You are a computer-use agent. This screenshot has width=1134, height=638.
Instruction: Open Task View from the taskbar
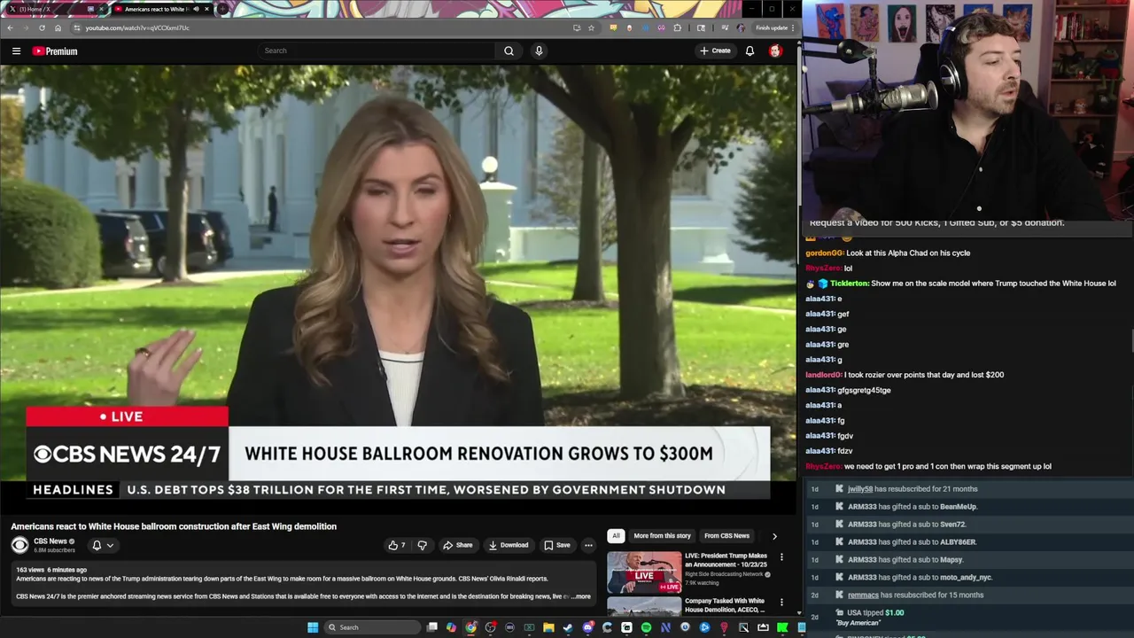click(431, 627)
